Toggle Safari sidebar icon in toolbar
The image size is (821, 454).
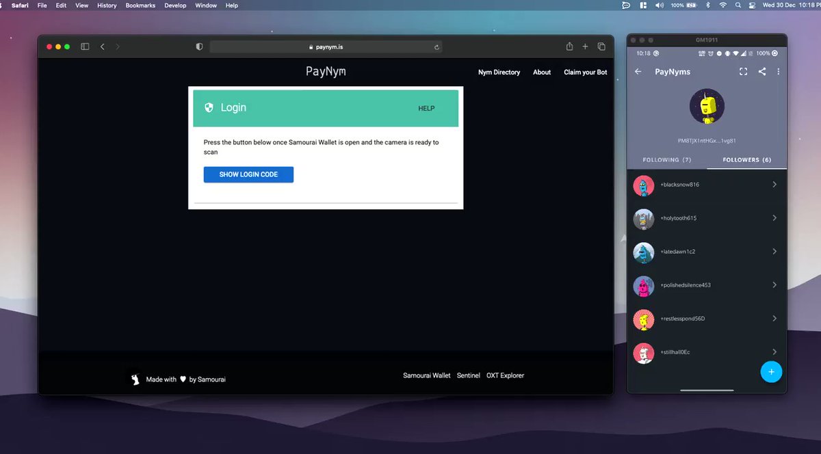pos(85,46)
